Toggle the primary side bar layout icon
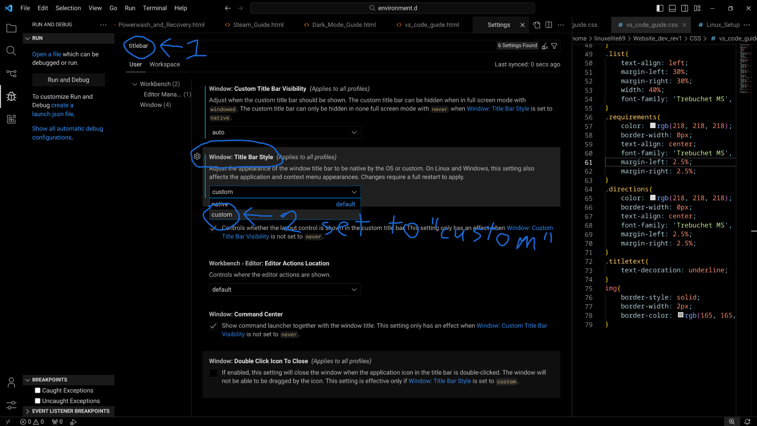Screen dimensions: 757x426 pos(660,8)
